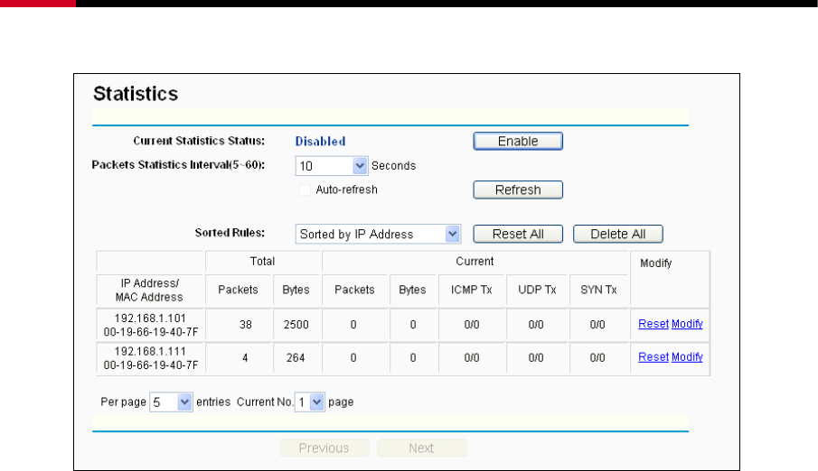Modify the 192.168.1.101 entry
This screenshot has height=471, width=818.
687,324
